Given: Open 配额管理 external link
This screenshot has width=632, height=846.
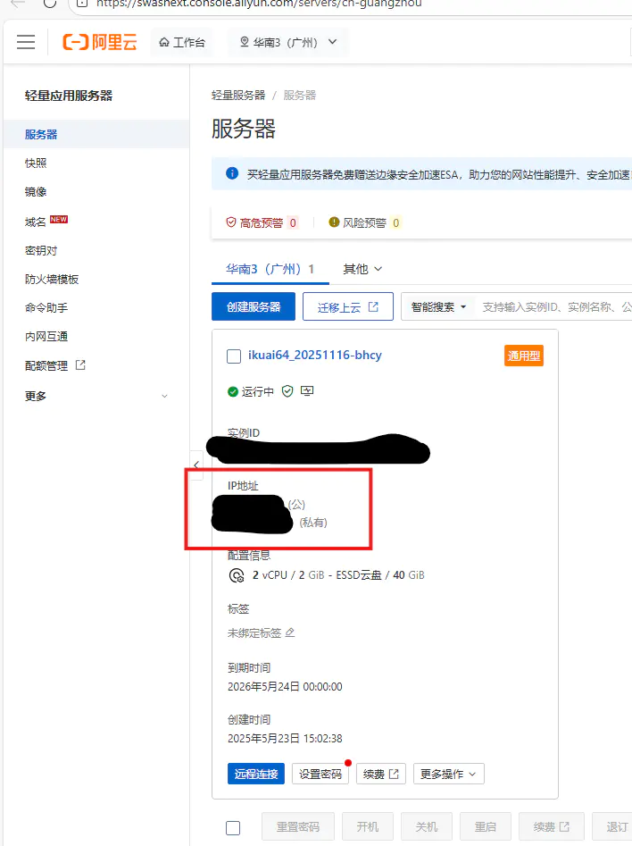Looking at the screenshot, I should coord(55,365).
